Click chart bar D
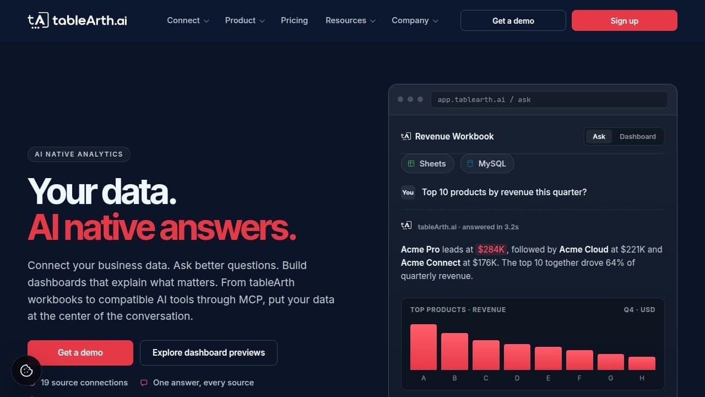The image size is (705, 397). [x=517, y=357]
